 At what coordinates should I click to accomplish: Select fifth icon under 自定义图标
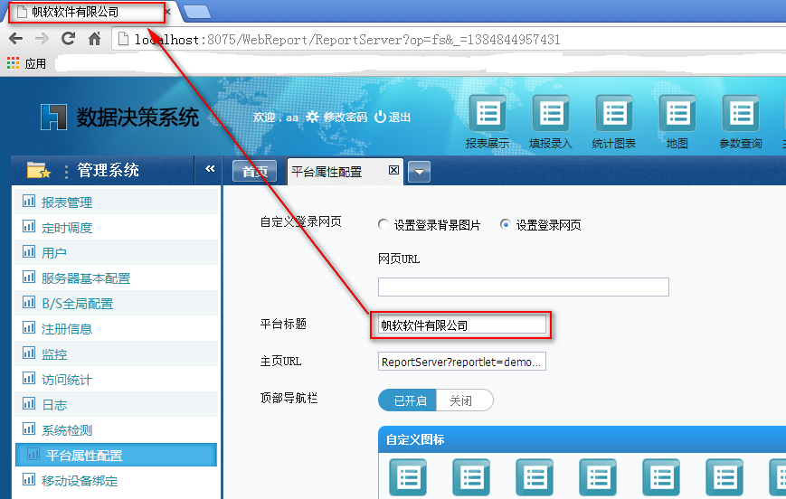coord(662,477)
